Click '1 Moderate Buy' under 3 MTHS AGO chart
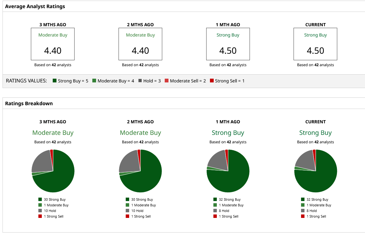This screenshot has height=241, width=365. [54, 205]
